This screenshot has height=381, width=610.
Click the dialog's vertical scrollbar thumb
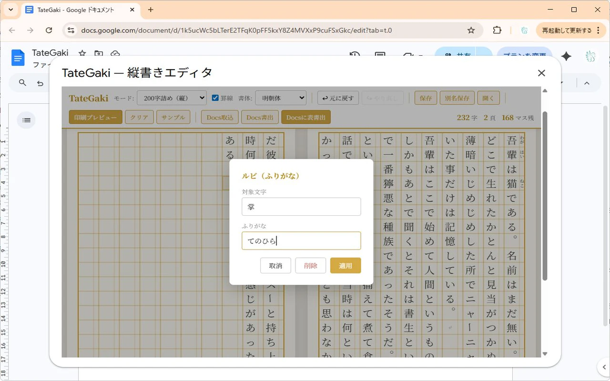click(x=545, y=195)
